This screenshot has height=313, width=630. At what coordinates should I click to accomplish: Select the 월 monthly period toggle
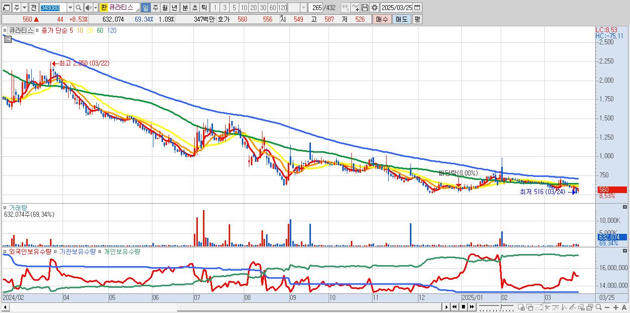(x=165, y=8)
